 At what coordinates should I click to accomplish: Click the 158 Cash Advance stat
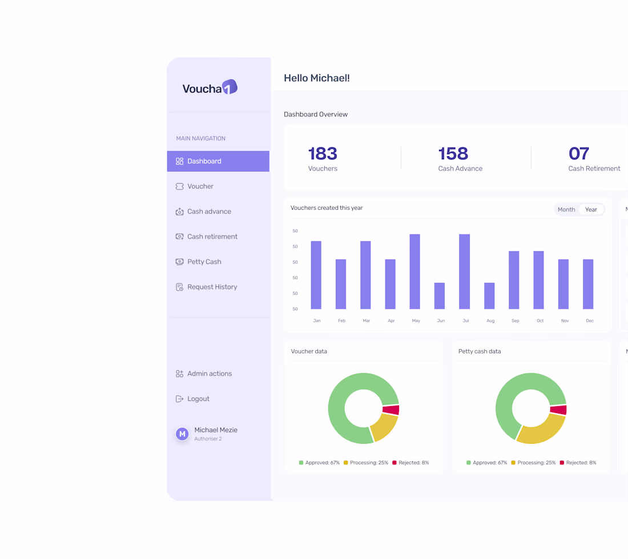click(x=460, y=159)
